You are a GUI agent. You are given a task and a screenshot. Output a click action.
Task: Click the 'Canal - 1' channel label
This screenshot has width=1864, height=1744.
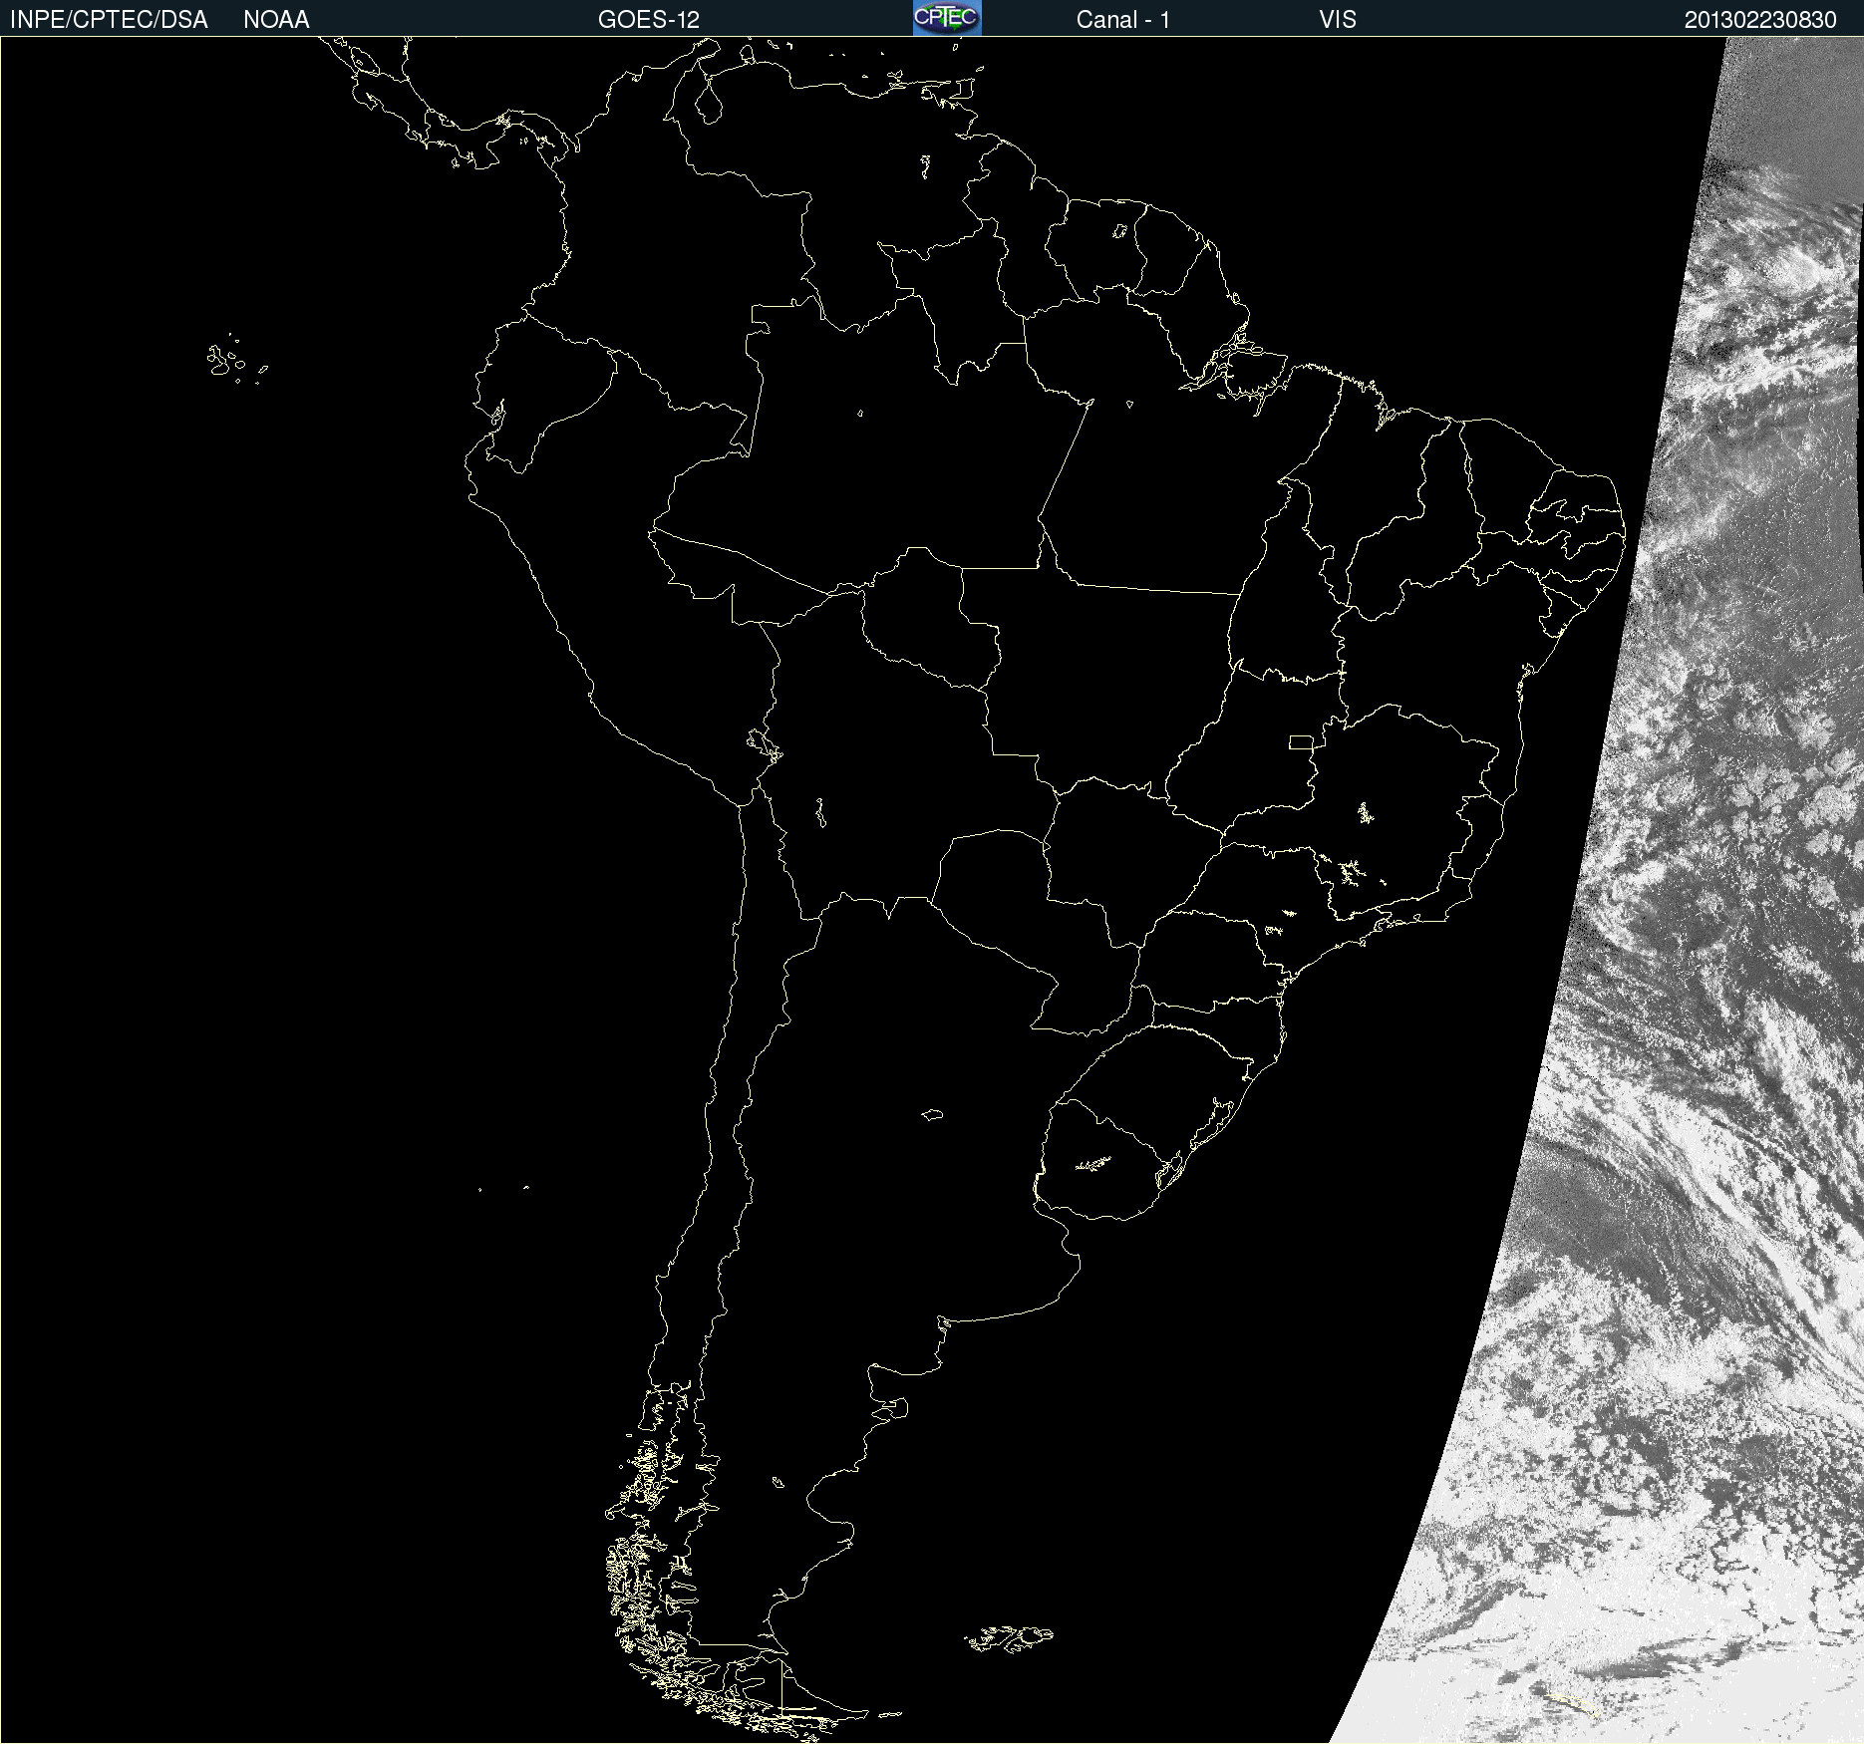pyautogui.click(x=1123, y=20)
